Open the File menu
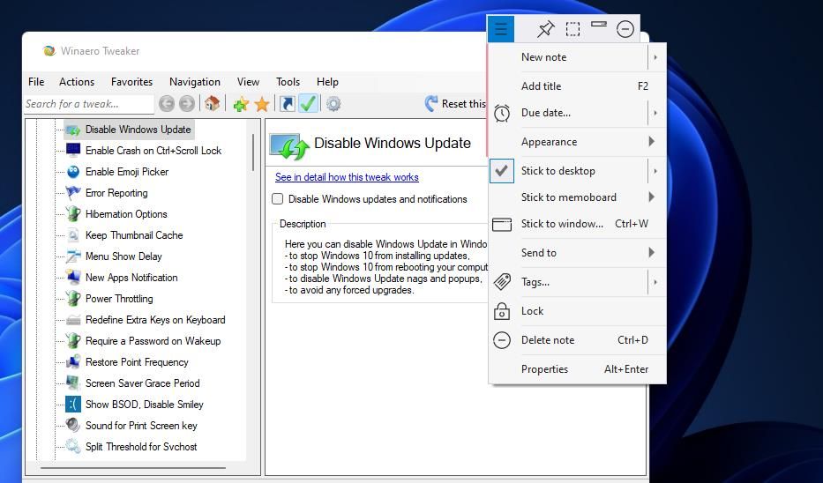This screenshot has height=483, width=823. click(36, 82)
